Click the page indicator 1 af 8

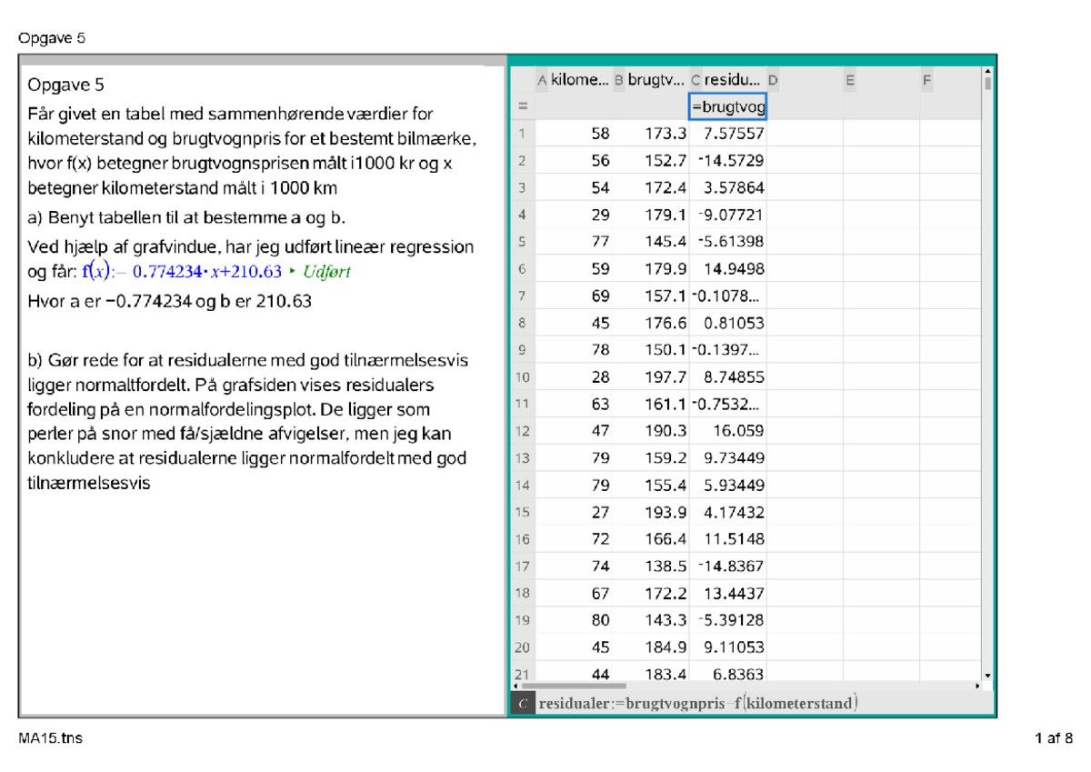tap(1053, 738)
